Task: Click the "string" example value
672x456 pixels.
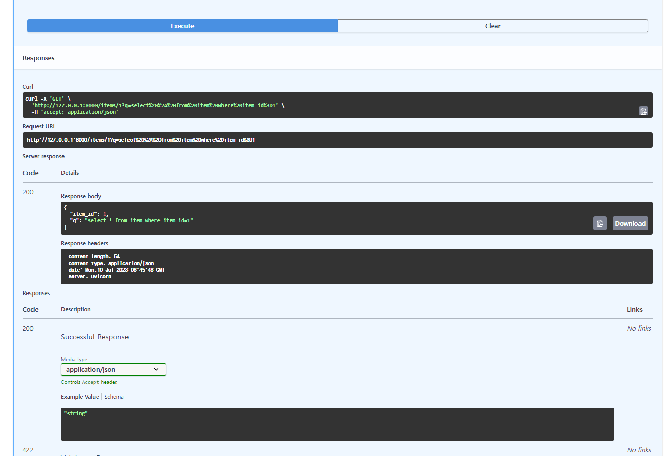Action: coord(76,413)
